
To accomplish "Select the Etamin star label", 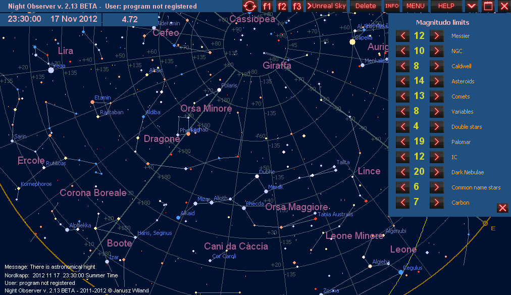I will click(103, 97).
